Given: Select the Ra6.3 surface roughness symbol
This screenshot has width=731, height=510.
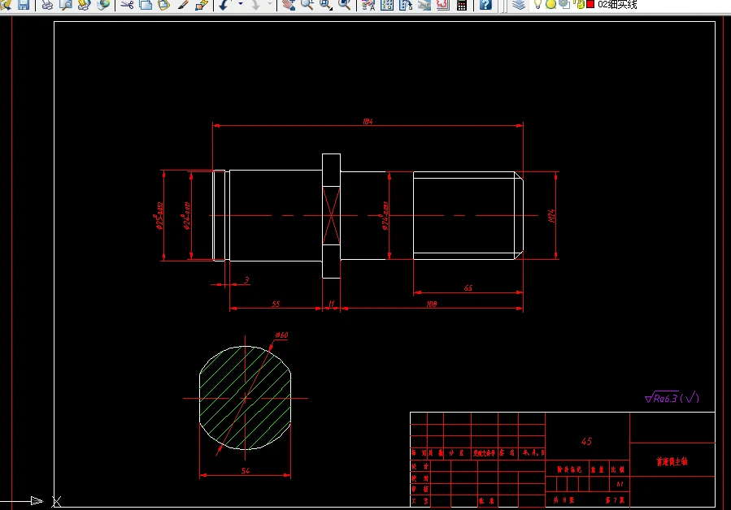Looking at the screenshot, I should click(x=672, y=397).
